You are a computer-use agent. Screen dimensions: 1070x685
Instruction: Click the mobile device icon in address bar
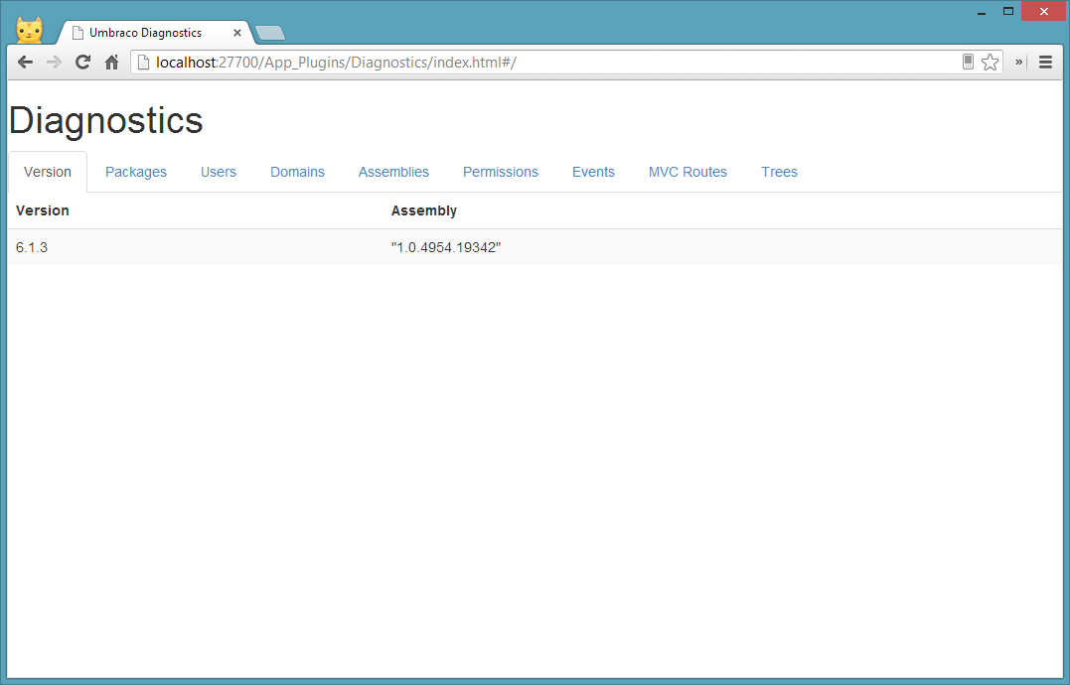pos(968,62)
